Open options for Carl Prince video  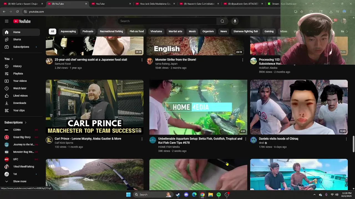142,139
